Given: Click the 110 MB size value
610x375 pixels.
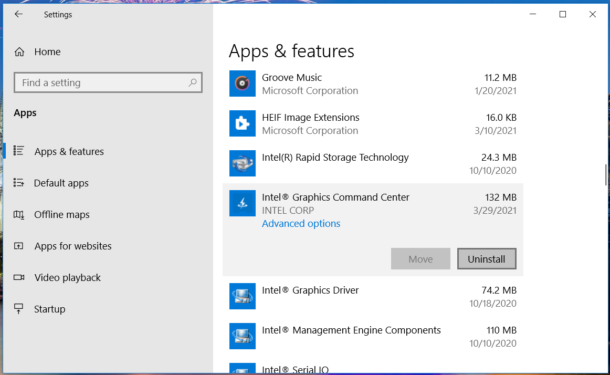Looking at the screenshot, I should tap(501, 330).
